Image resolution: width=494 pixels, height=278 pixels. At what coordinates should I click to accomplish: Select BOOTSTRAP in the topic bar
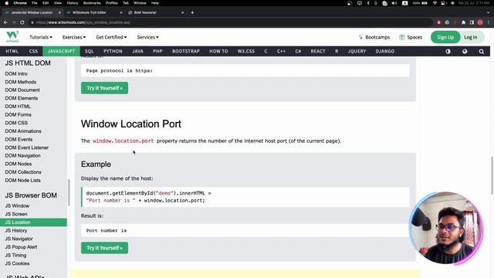[186, 51]
